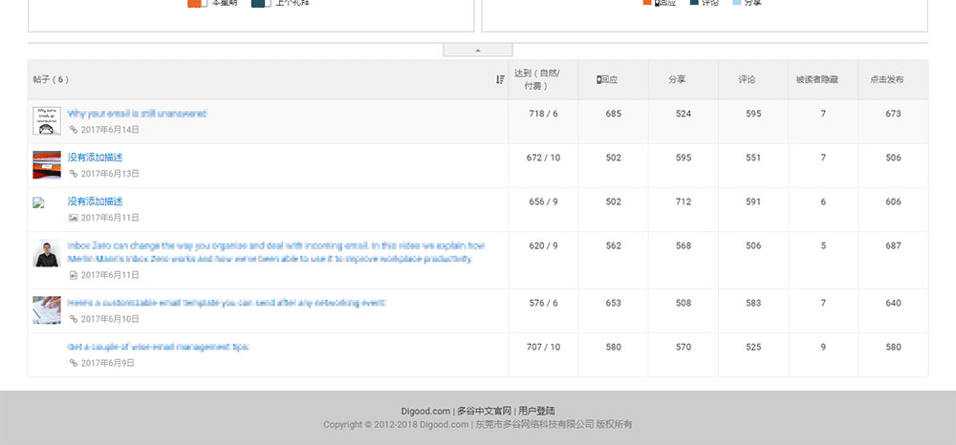Image resolution: width=956 pixels, height=445 pixels.
Task: Click the video icon beside 2017年6月11日
Action: pyautogui.click(x=74, y=275)
